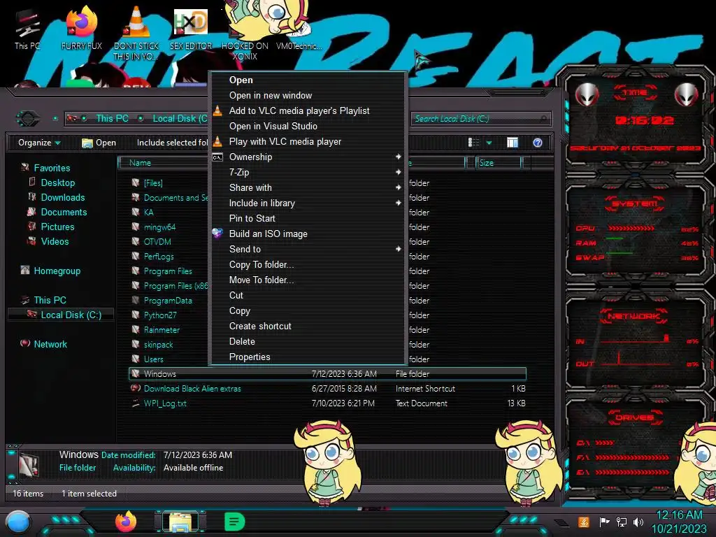Open the Action Center flag icon

tap(604, 522)
